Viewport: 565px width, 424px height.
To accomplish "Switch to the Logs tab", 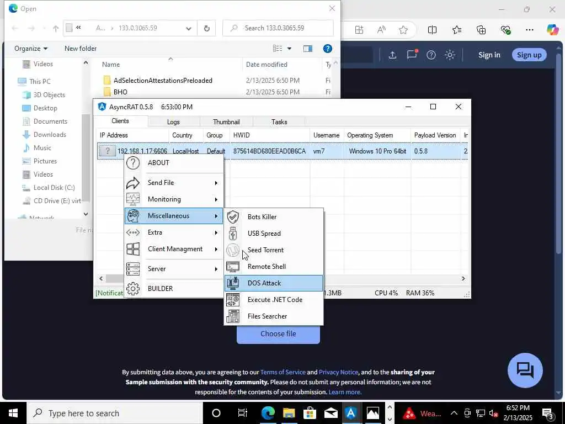I will [173, 122].
